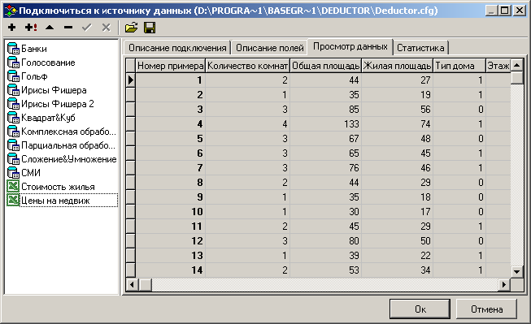Click the Общая площадь cell with value 85

coord(325,110)
